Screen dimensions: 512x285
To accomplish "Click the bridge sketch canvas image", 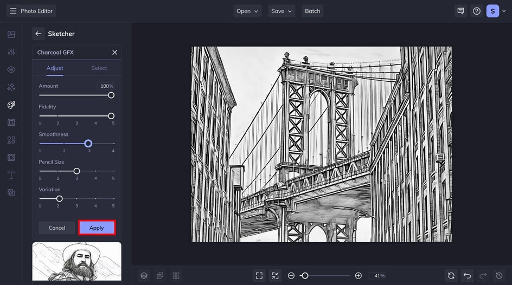I will (322, 144).
